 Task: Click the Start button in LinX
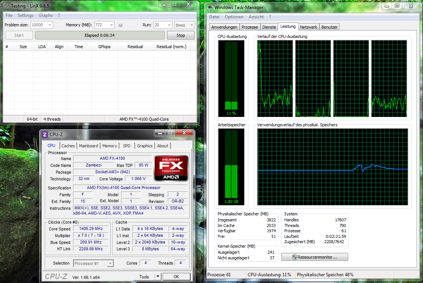[x=19, y=35]
